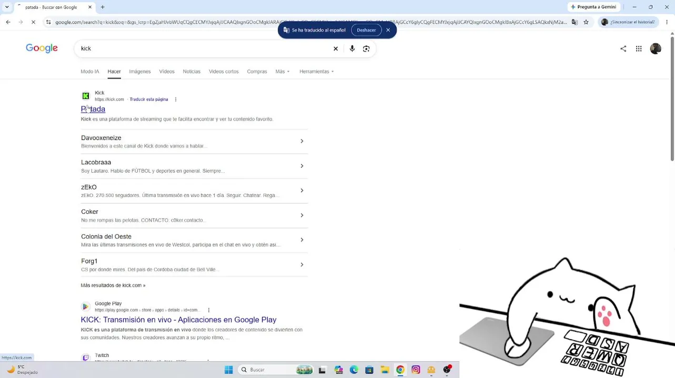Select the Compras tab
This screenshot has width=675, height=378.
(x=257, y=71)
